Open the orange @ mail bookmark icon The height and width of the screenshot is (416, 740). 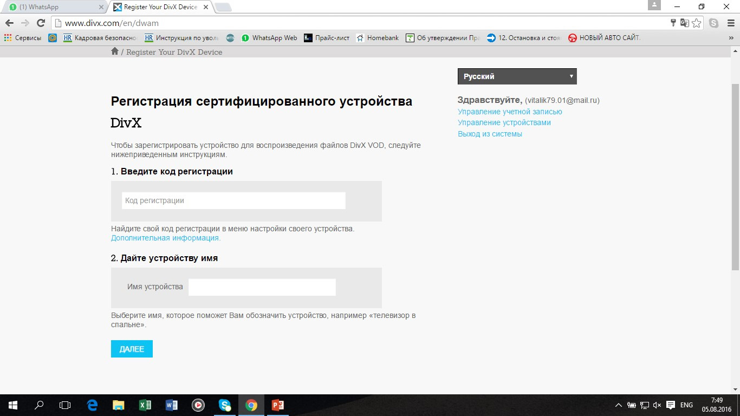coord(53,38)
